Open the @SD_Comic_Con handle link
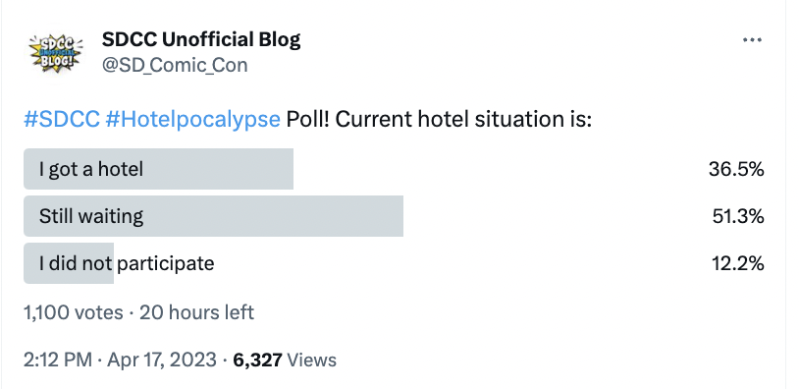This screenshot has height=389, width=799. point(175,65)
